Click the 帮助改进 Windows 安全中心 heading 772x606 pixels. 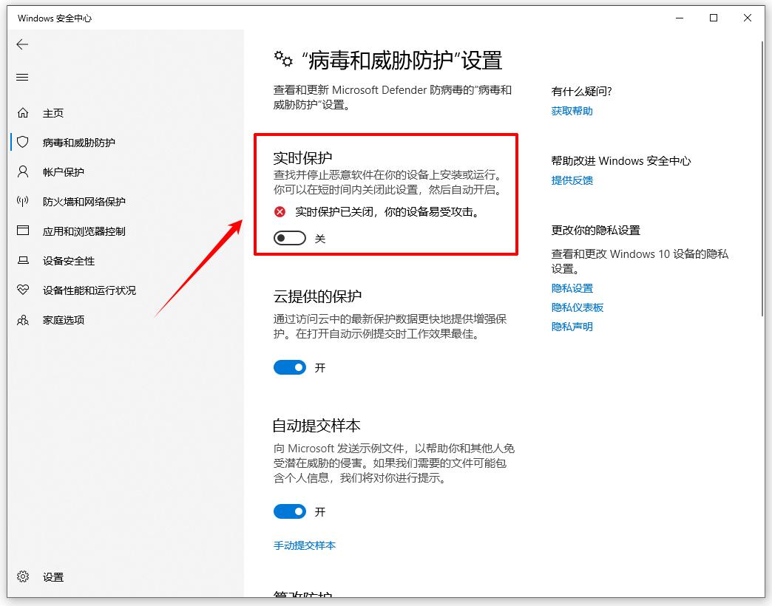point(621,161)
